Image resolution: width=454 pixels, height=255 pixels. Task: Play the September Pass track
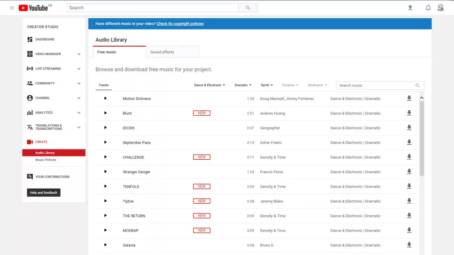pos(105,142)
